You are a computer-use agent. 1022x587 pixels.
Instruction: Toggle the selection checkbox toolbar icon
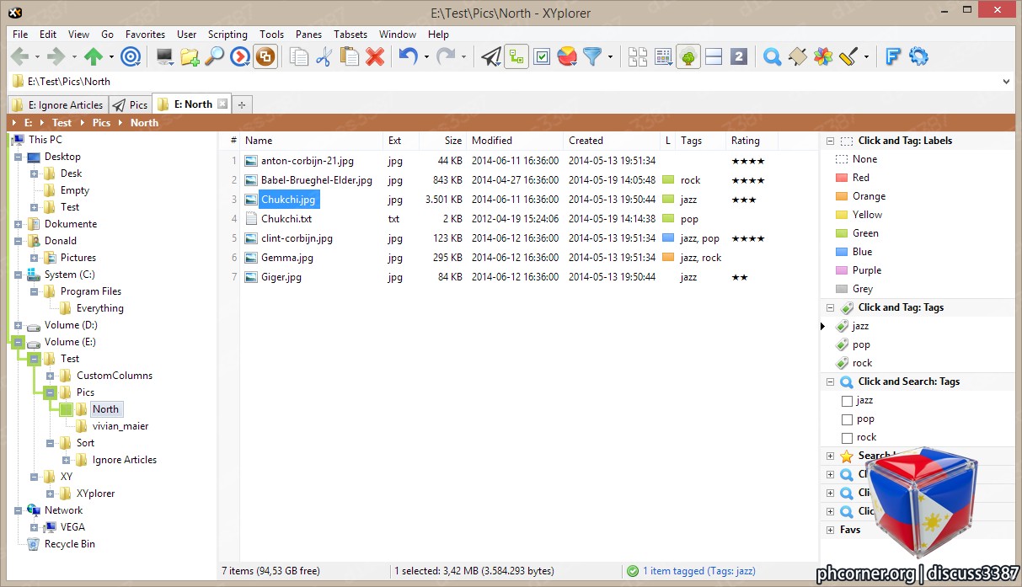[542, 56]
